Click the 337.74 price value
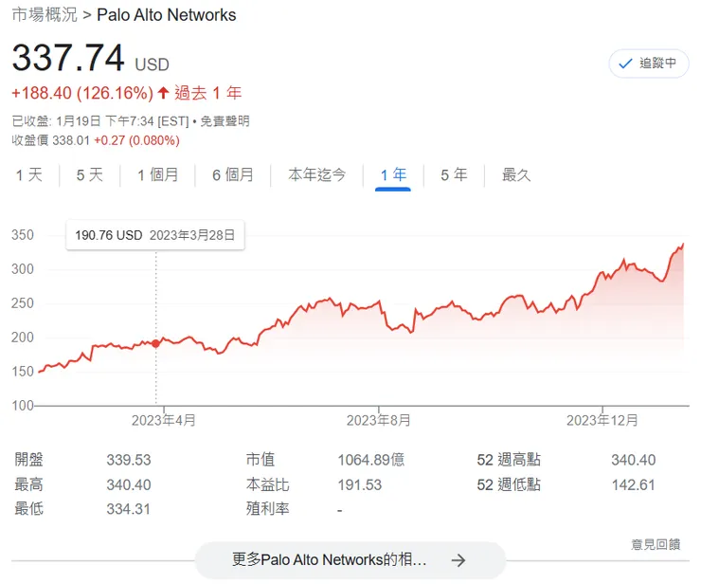This screenshot has height=584, width=701. coord(68,58)
